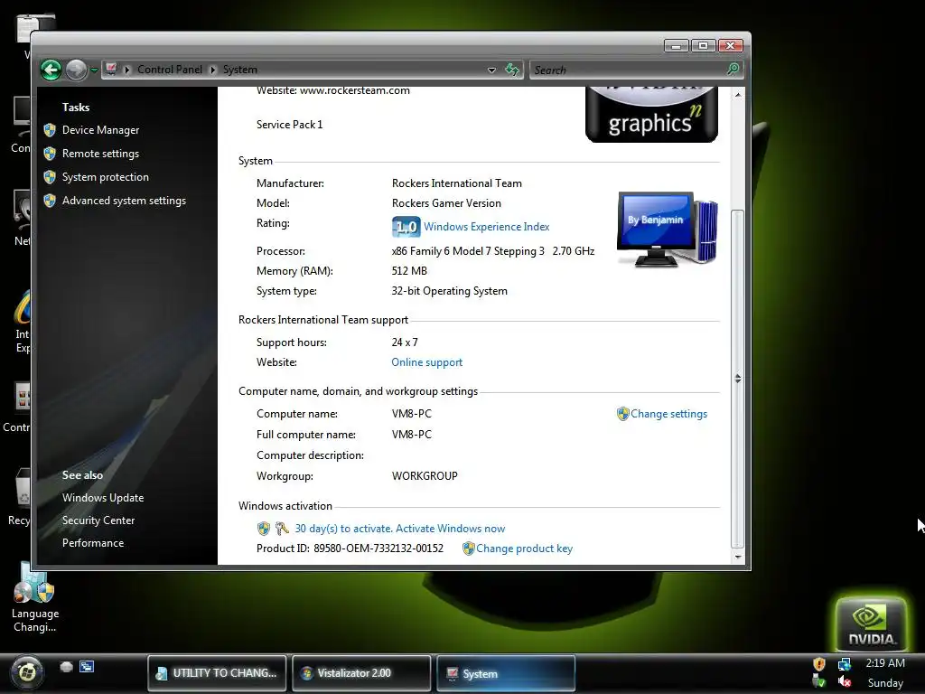Click the Show desktop quick launch icon
The image size is (925, 694).
[67, 667]
